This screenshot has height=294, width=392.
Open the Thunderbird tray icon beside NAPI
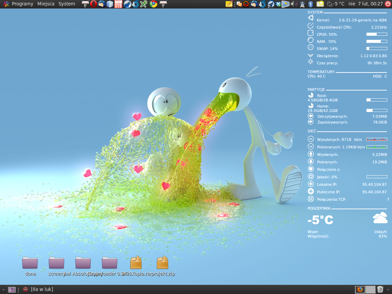coord(254,4)
